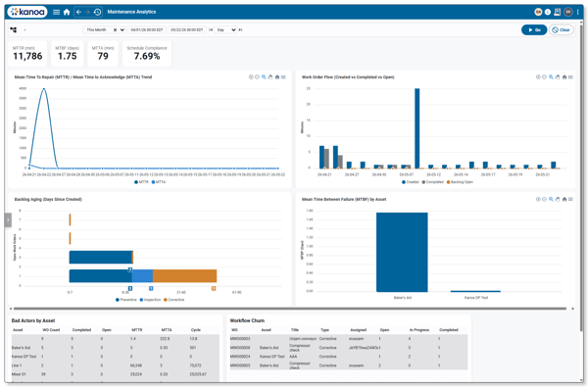Open the MTBF by Asset chart export menu
This screenshot has height=387, width=588.
click(570, 199)
